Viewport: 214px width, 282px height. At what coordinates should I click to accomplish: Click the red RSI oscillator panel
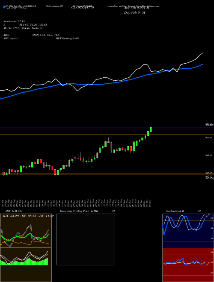188,265
